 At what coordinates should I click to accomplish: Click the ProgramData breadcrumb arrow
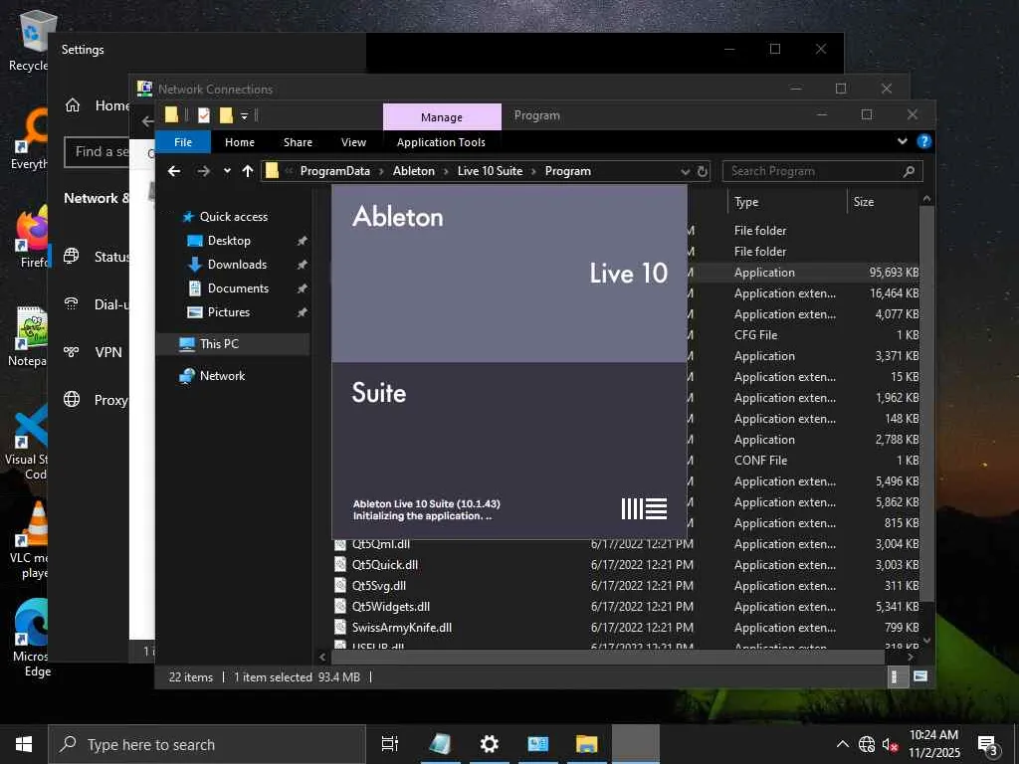coord(381,171)
